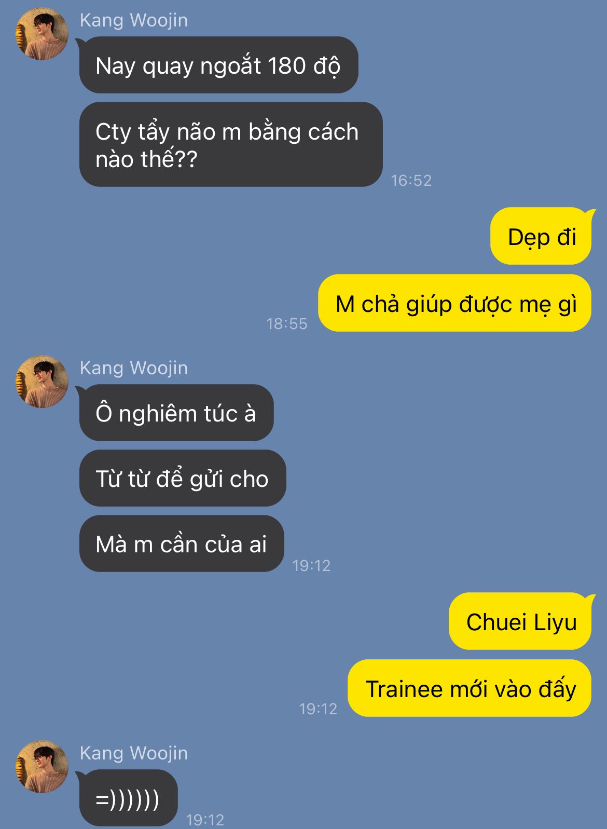Select the 'Nay quay ngoắt 180 độ' message
607x829 pixels.
(218, 65)
